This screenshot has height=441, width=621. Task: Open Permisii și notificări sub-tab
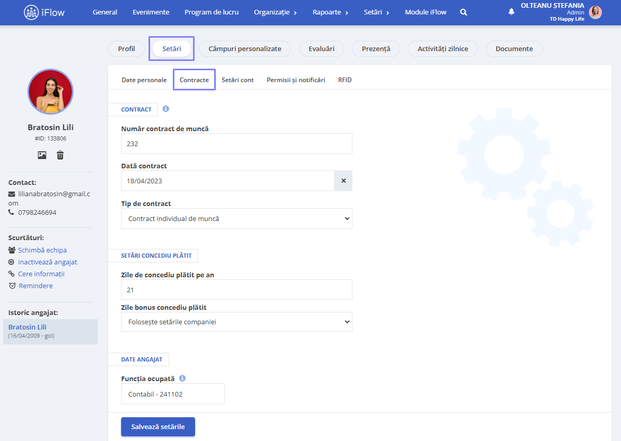[296, 80]
